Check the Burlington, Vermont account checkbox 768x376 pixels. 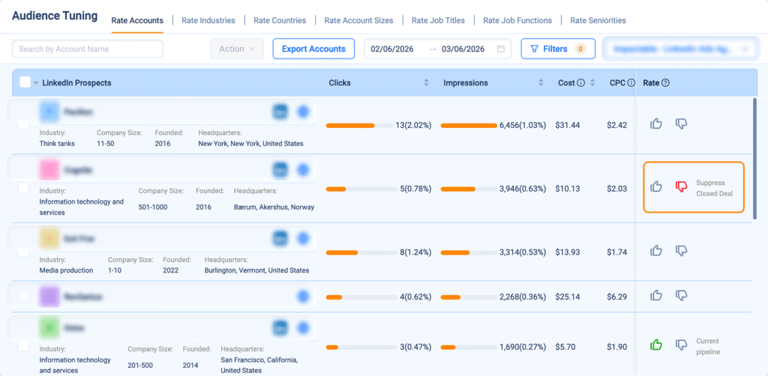23,252
